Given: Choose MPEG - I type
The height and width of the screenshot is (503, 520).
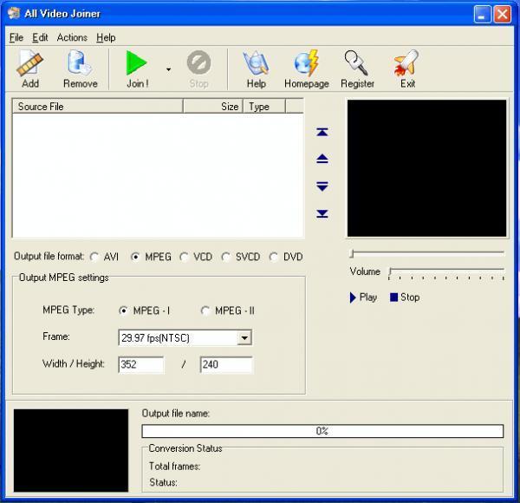Looking at the screenshot, I should pos(144,310).
